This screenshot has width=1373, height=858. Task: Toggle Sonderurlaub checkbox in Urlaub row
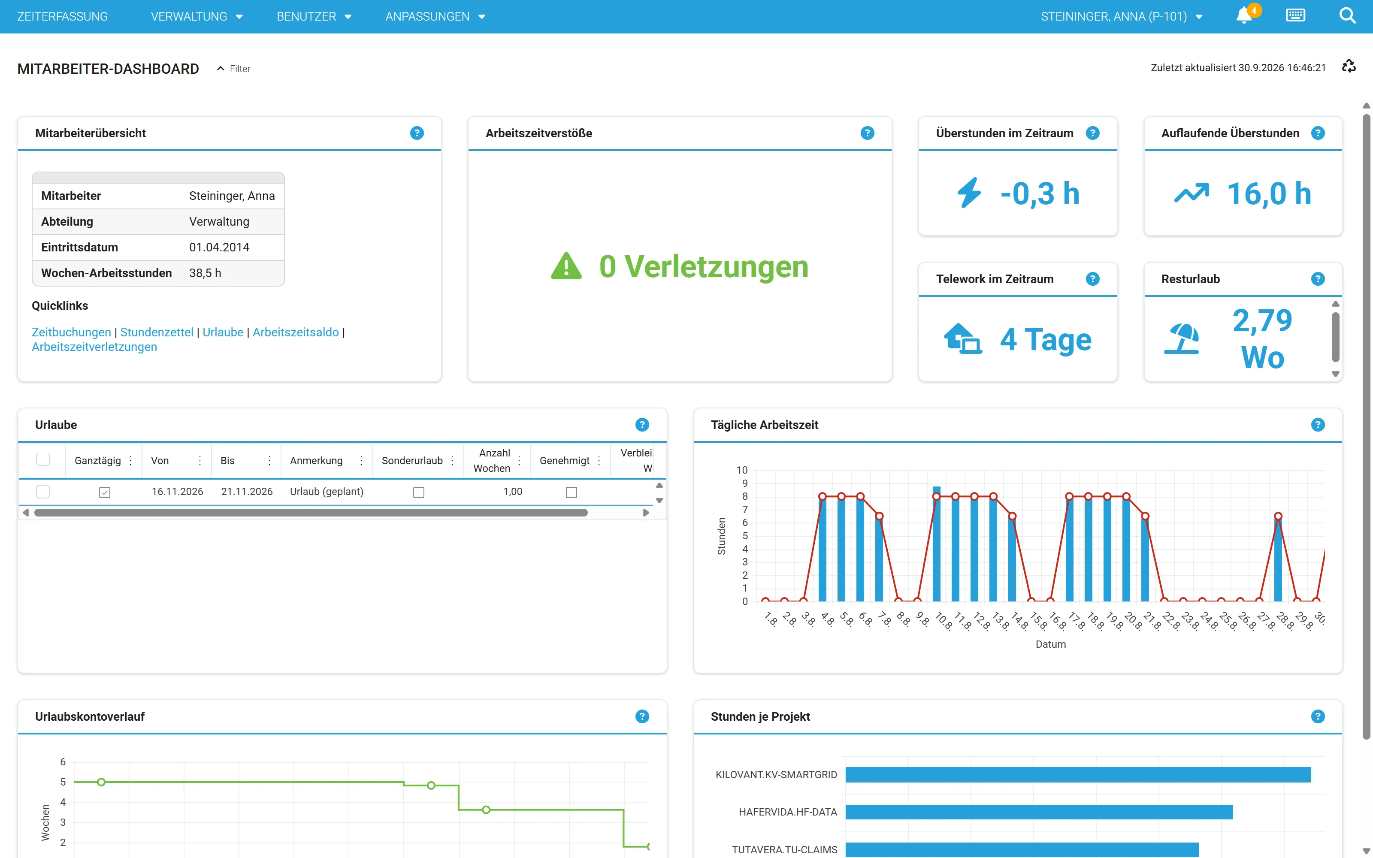click(419, 492)
